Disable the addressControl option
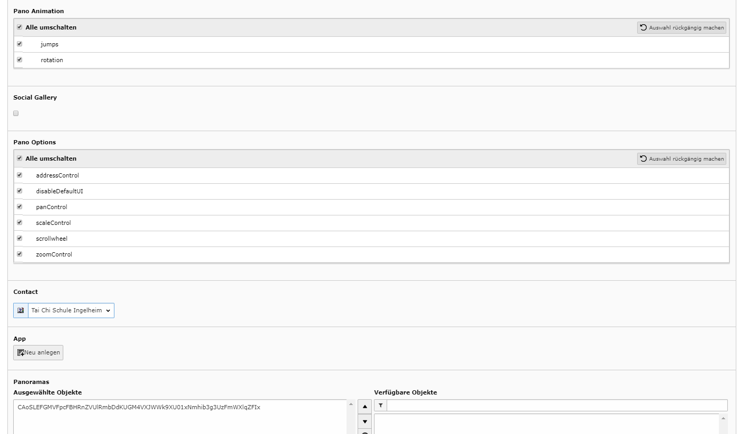Screen dimensions: 740x434 pyautogui.click(x=20, y=175)
